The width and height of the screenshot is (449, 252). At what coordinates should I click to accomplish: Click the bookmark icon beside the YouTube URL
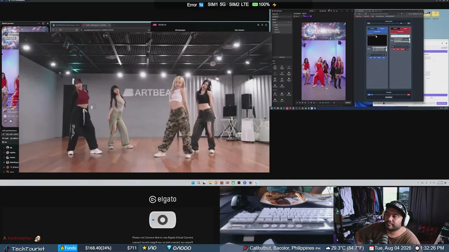pyautogui.click(x=77, y=30)
